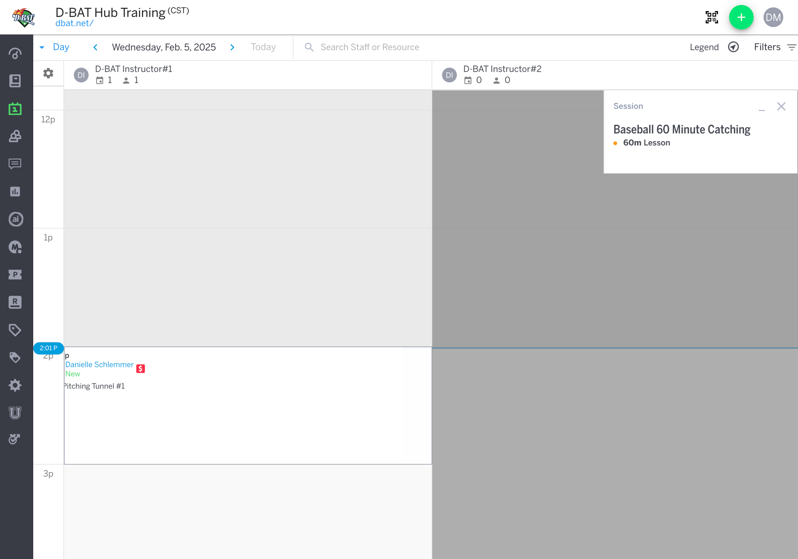Click the green plus add button

click(x=741, y=17)
